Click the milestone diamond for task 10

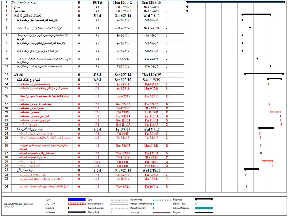click(257, 59)
